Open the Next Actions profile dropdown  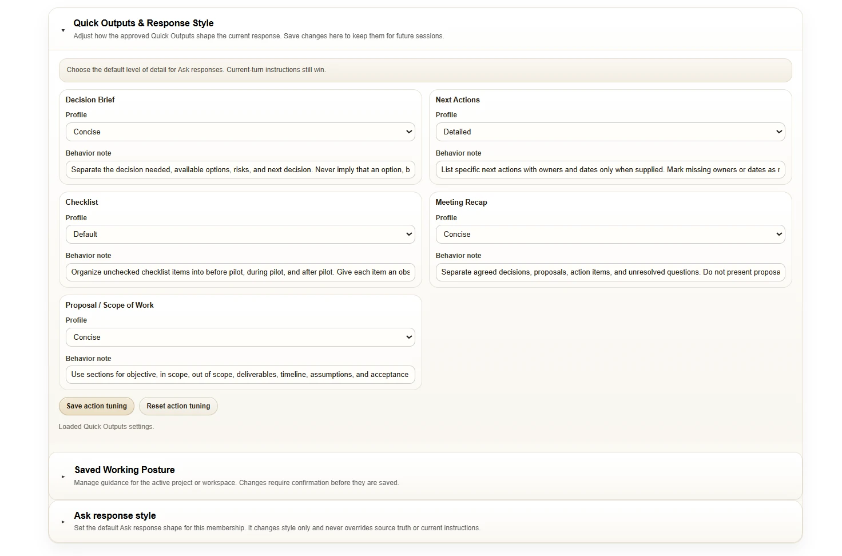(610, 132)
